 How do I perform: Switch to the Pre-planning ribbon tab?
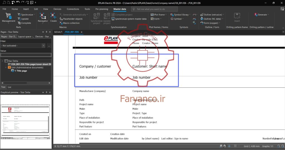pos(102,9)
